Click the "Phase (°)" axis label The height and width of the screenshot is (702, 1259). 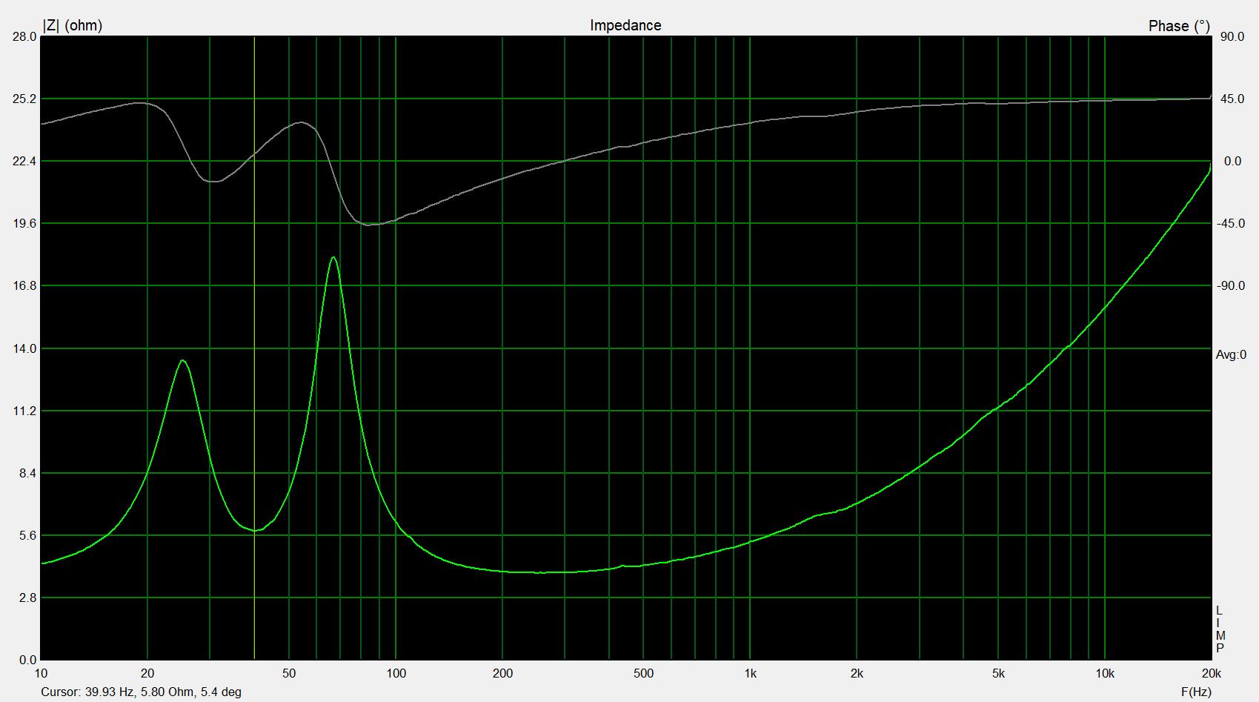pos(1178,26)
